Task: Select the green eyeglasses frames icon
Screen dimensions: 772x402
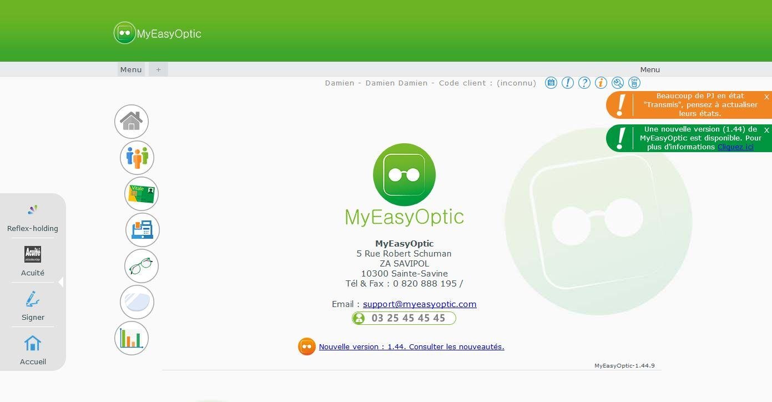Action: pos(142,266)
